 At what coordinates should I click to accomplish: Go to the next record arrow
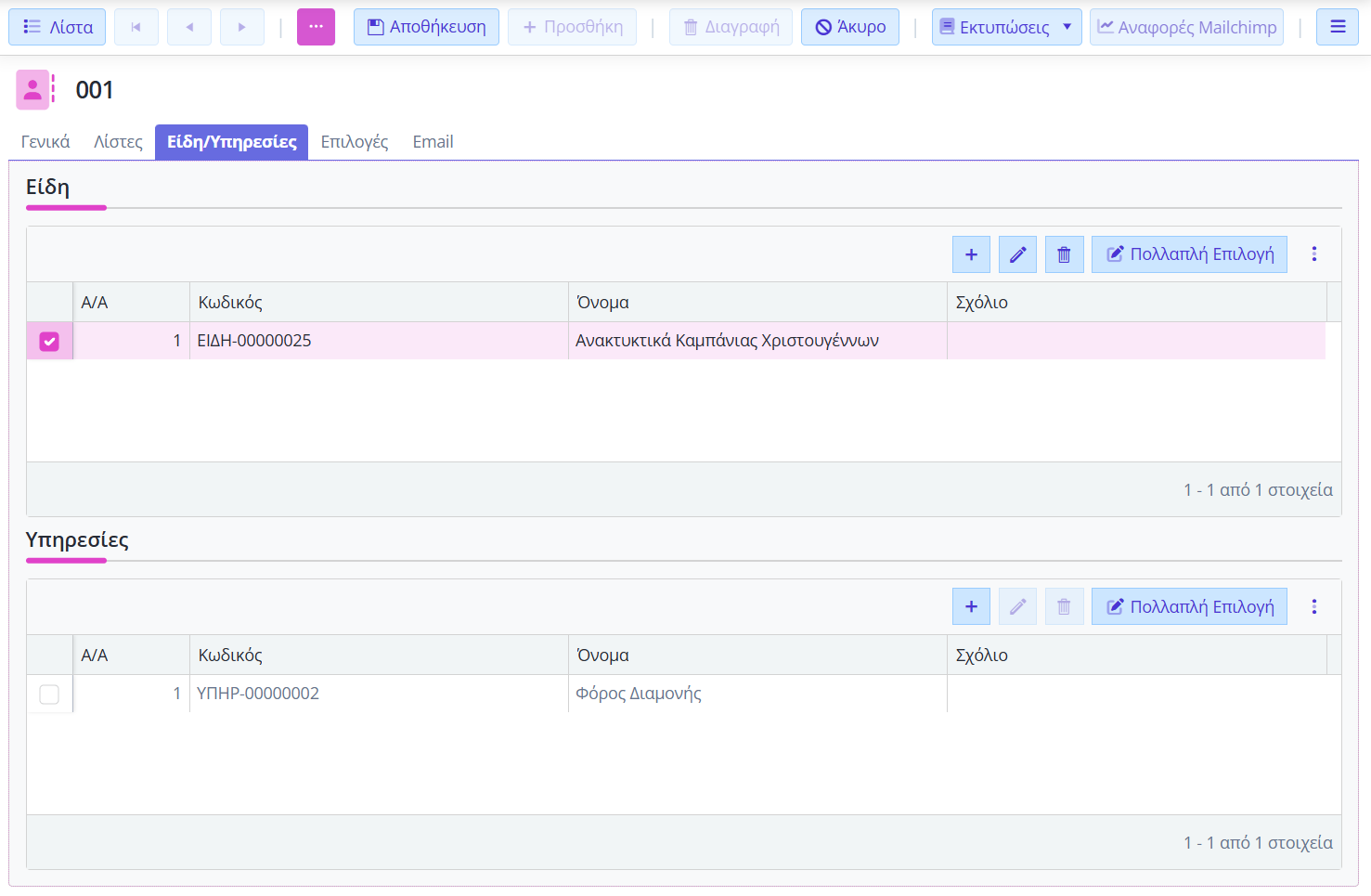[242, 28]
